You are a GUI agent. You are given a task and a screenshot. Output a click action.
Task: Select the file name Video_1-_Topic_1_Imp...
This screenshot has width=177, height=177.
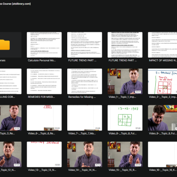pos(122,97)
